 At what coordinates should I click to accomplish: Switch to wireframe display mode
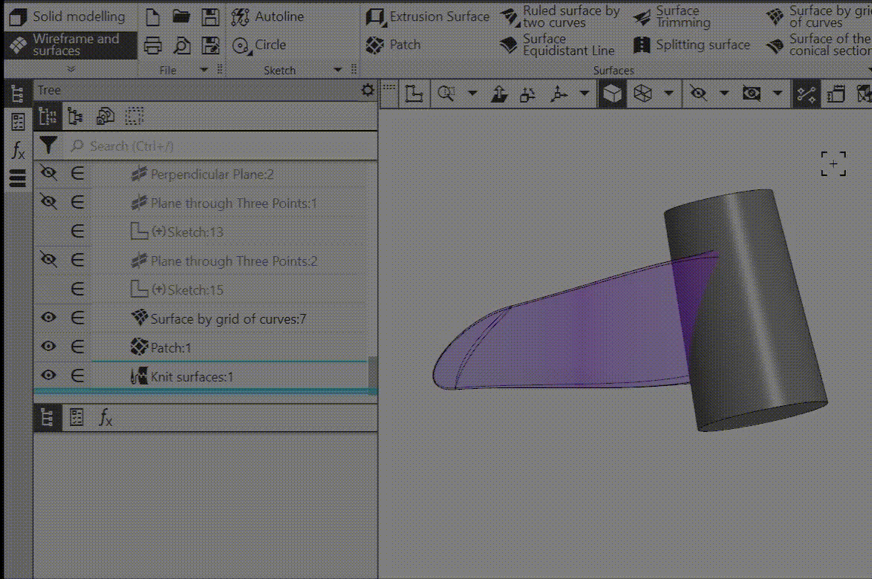point(643,94)
